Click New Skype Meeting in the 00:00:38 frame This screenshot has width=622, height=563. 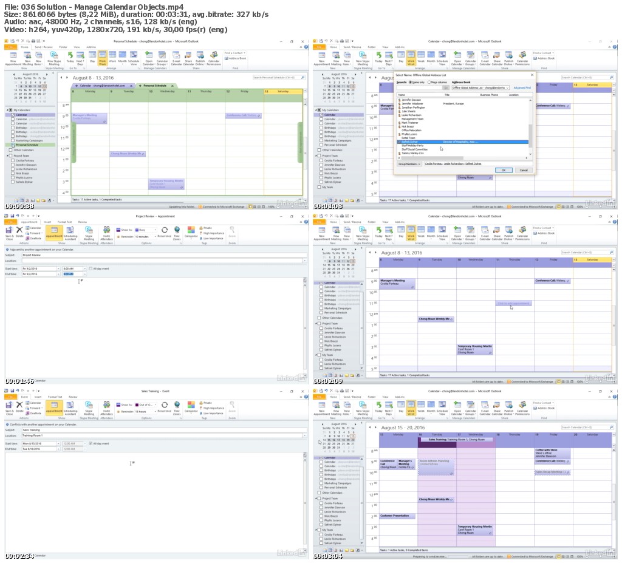click(x=54, y=58)
